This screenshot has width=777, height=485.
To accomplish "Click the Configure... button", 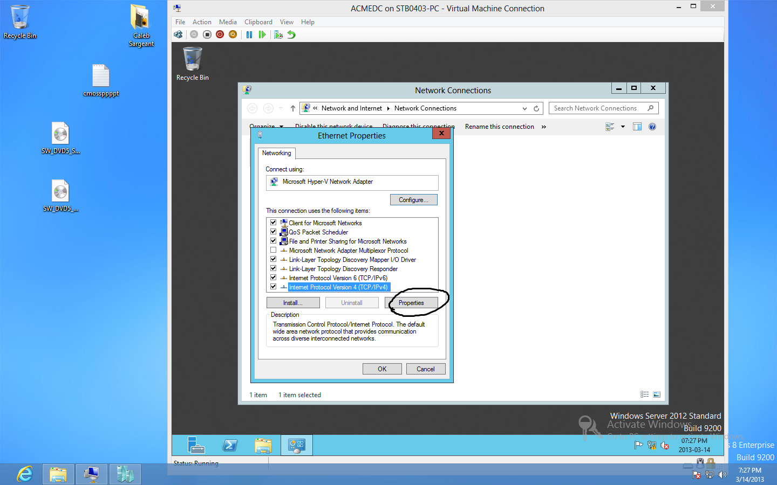I will point(413,200).
